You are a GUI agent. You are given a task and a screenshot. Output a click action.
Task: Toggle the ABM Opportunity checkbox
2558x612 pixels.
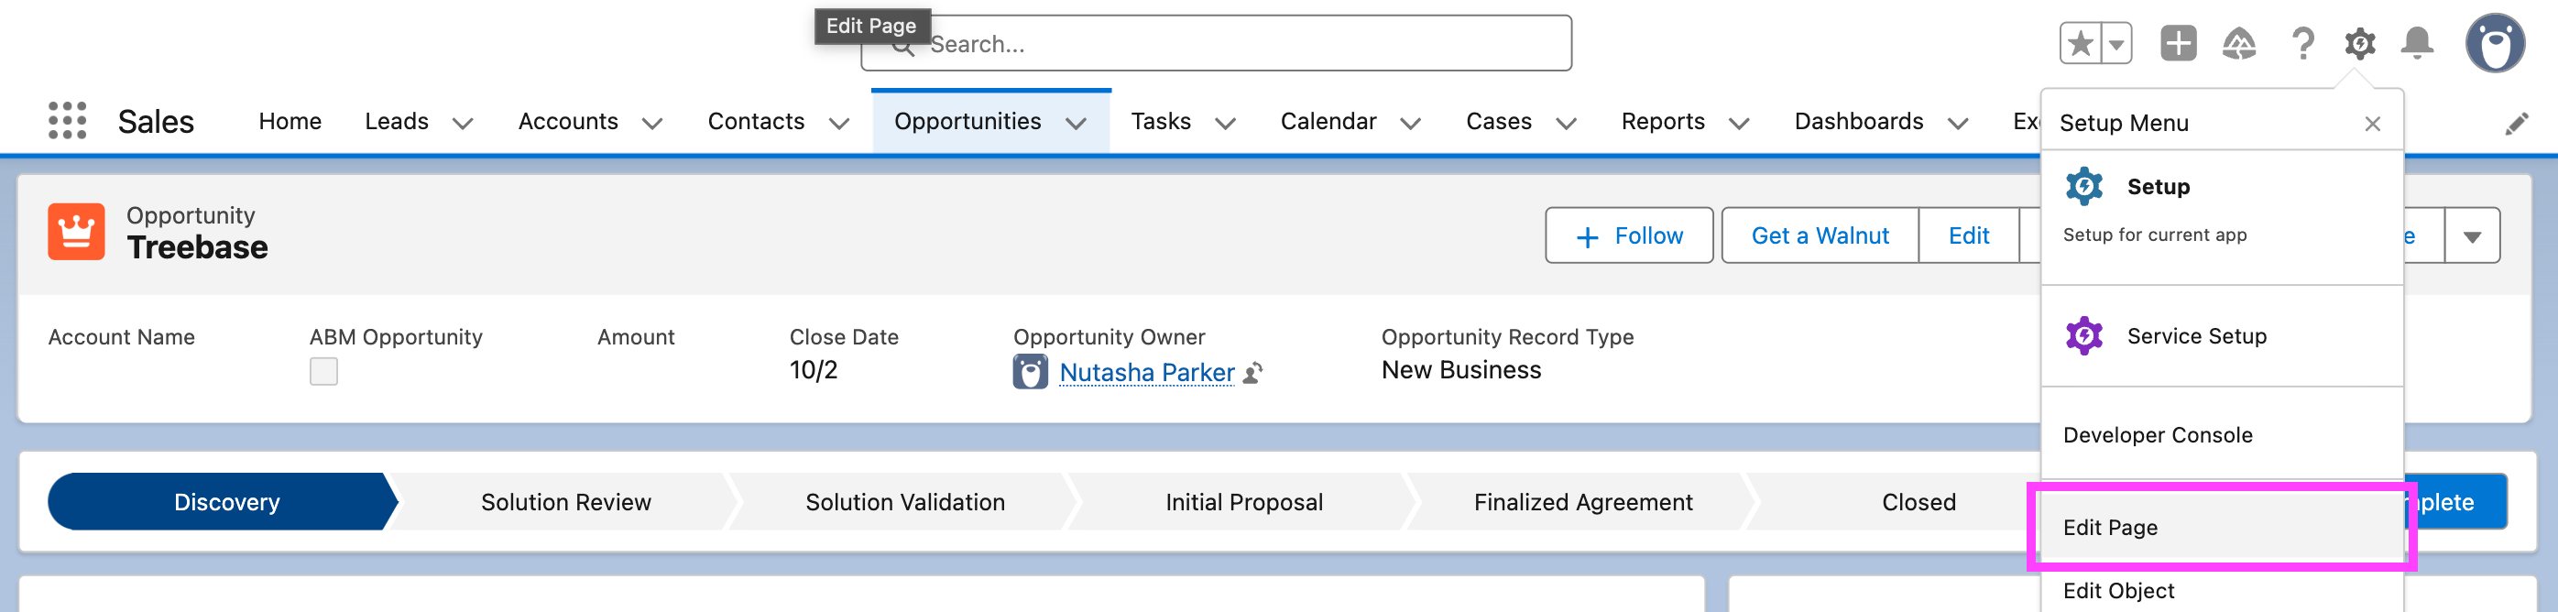(323, 372)
